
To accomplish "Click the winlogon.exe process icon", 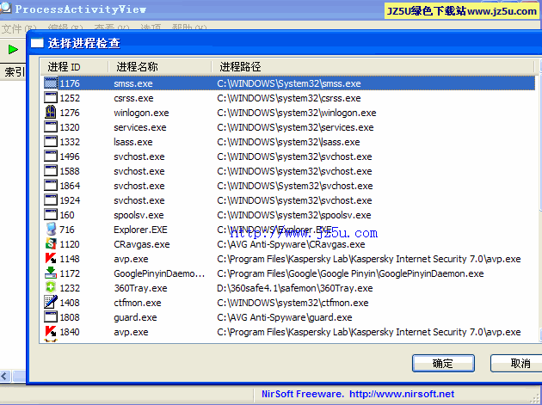I will click(x=51, y=113).
